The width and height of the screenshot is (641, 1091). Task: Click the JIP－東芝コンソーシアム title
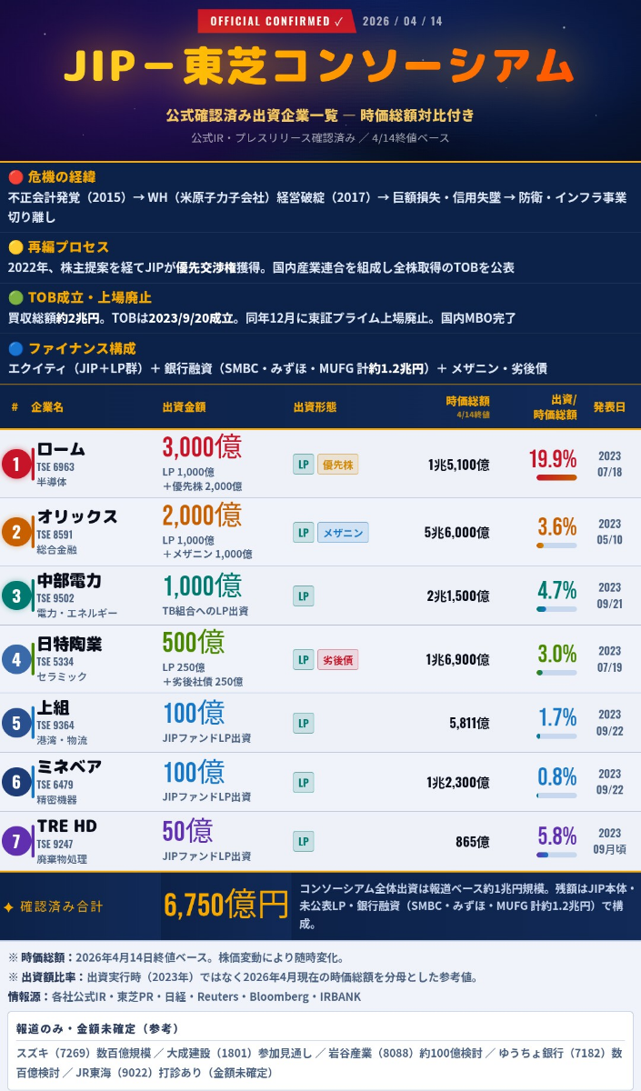click(x=320, y=68)
